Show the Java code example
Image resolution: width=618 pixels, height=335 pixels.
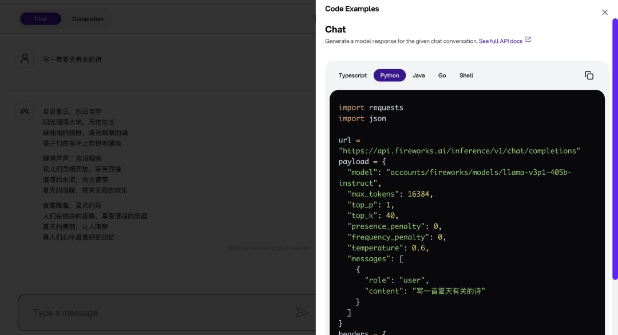tap(419, 75)
